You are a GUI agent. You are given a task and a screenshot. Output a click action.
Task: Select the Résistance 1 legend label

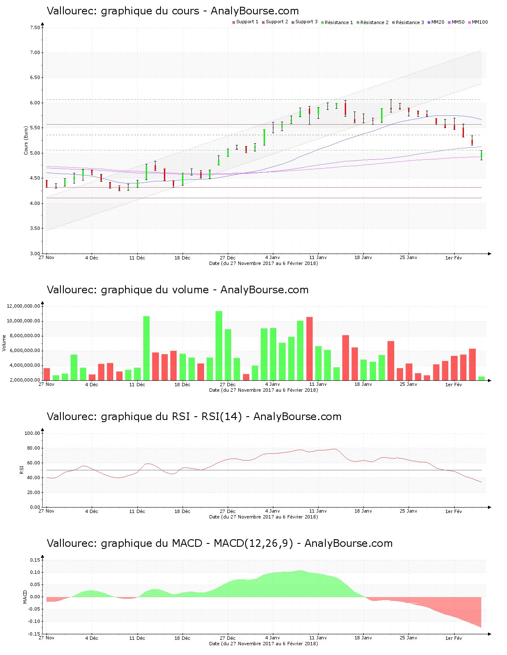pyautogui.click(x=339, y=22)
